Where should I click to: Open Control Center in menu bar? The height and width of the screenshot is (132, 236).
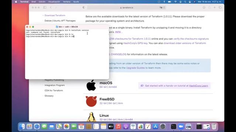tap(190, 2)
